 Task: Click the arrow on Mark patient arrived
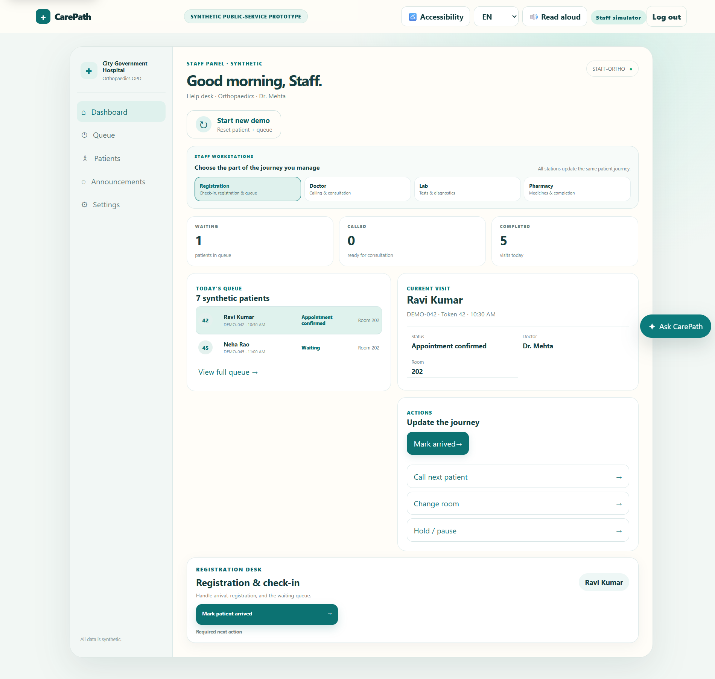330,614
